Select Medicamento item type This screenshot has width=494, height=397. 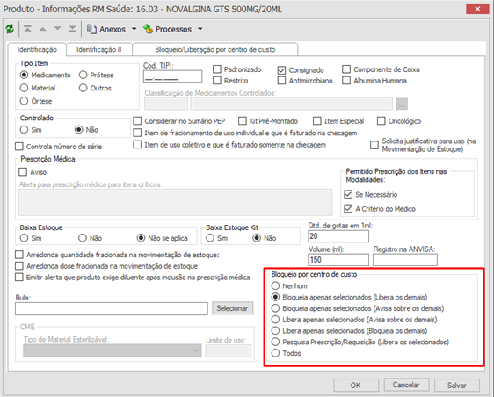[x=24, y=75]
